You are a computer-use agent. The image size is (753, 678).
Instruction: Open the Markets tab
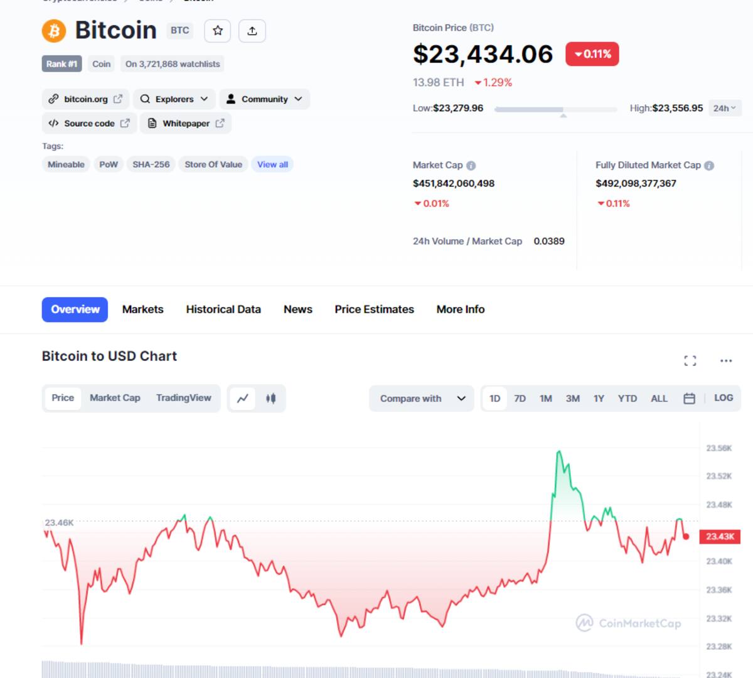[143, 309]
